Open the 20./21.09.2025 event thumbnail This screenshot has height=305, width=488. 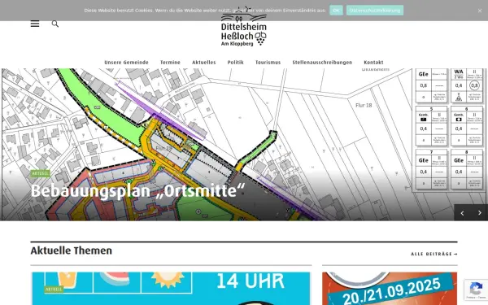pos(390,289)
